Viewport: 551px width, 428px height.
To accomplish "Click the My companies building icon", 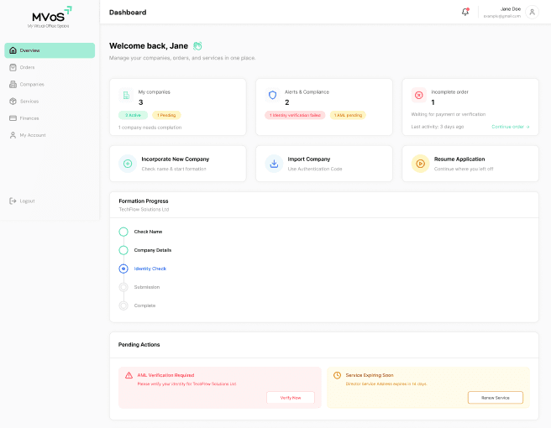I will click(126, 95).
